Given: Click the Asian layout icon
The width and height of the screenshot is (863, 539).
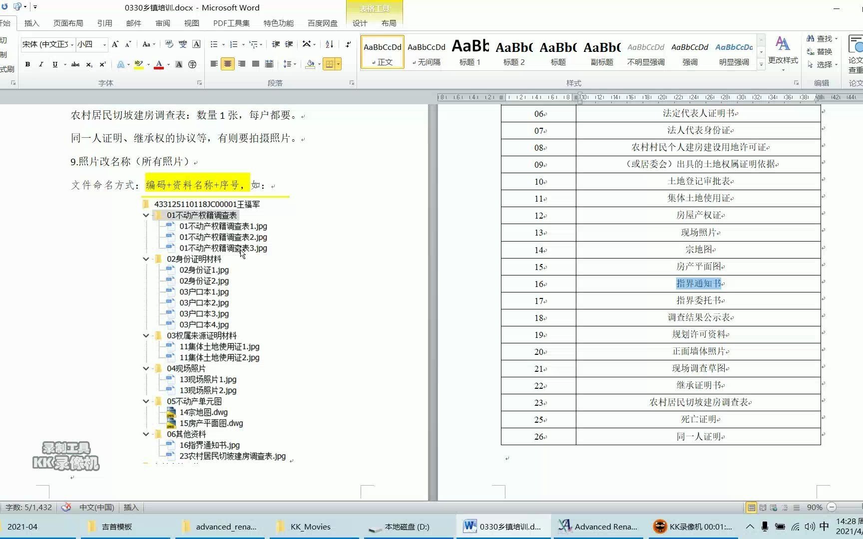Looking at the screenshot, I should pos(307,44).
